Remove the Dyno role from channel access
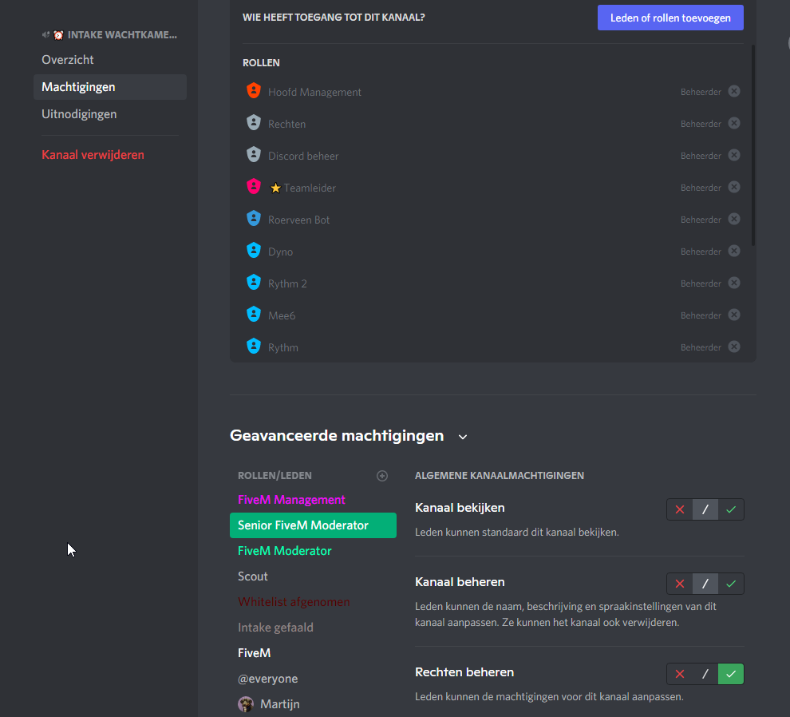This screenshot has height=717, width=790. (x=734, y=251)
